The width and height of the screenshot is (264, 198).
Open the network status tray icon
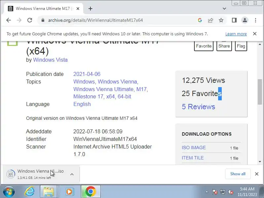click(222, 192)
